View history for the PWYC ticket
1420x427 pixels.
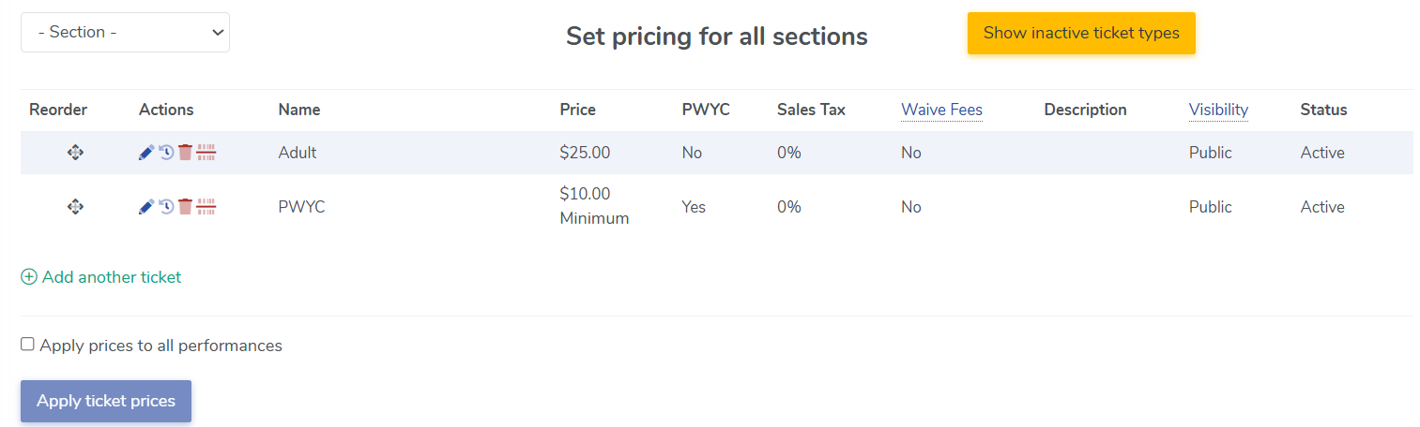(x=166, y=207)
